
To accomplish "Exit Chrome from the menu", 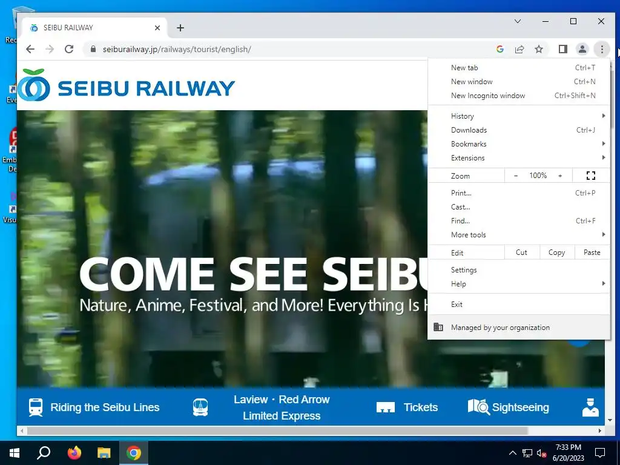I will point(519,304).
